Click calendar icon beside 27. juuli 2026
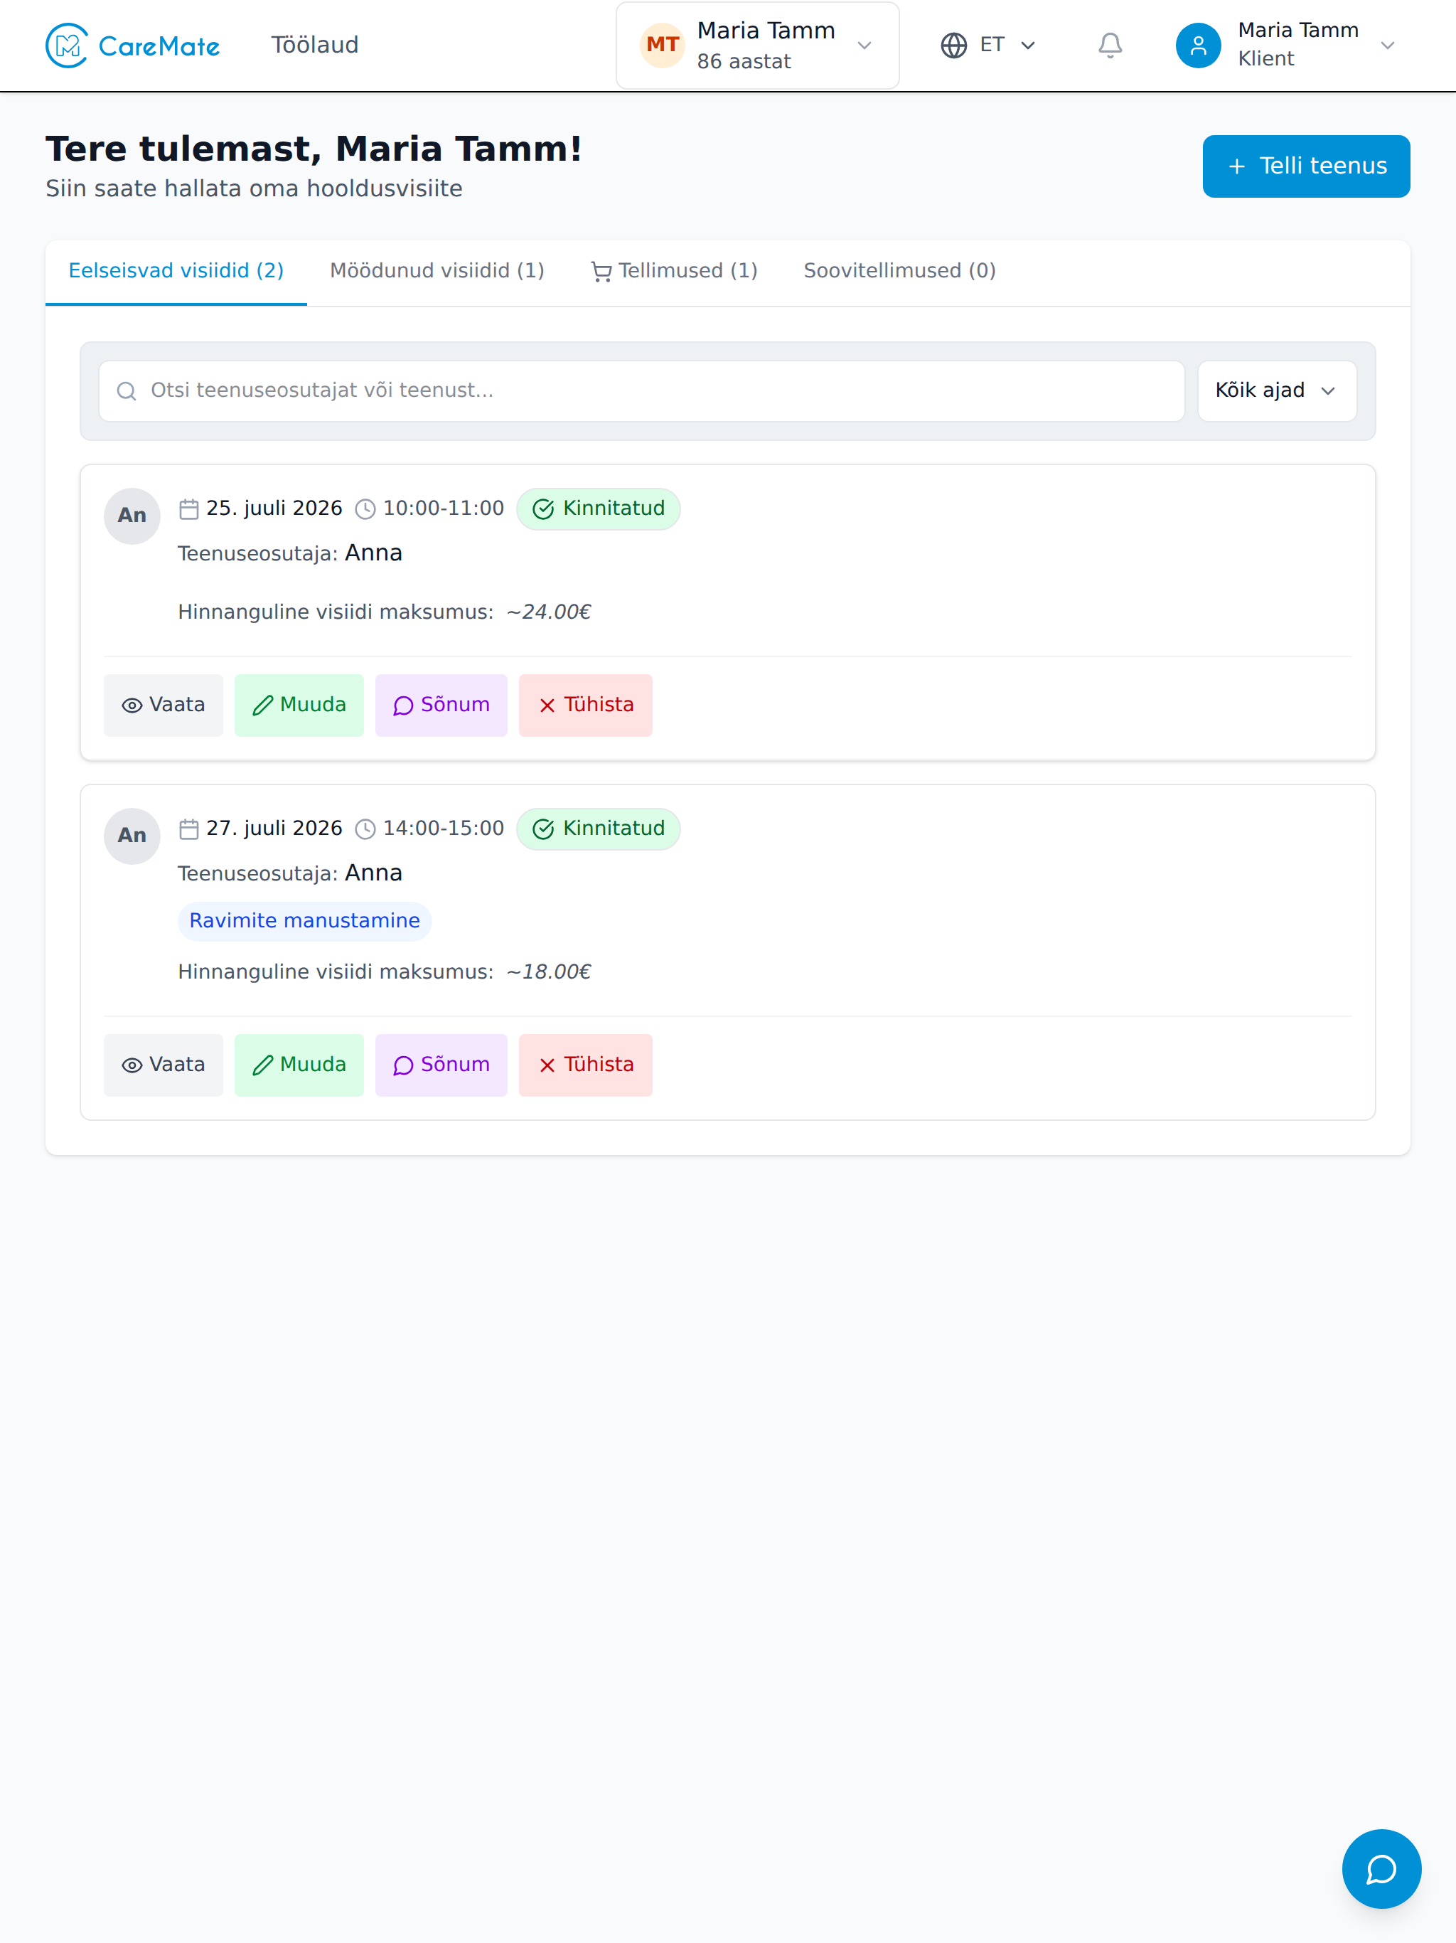This screenshot has width=1456, height=1943. (189, 829)
